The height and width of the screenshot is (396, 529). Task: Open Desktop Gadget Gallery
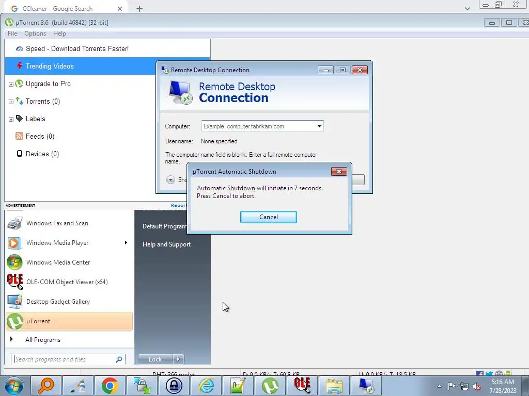[x=69, y=301]
